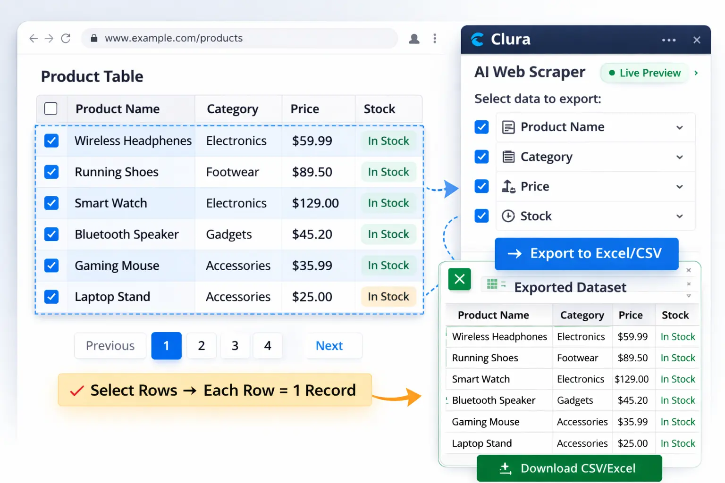Click the Stock clock icon in export panel
Image resolution: width=725 pixels, height=483 pixels.
point(508,216)
